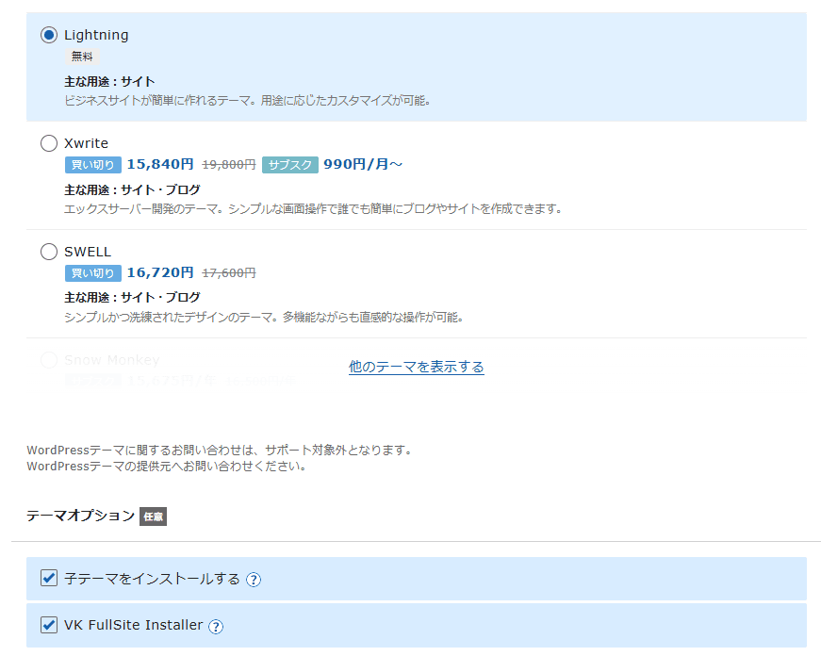Select the Lightning theme radio button

point(49,35)
